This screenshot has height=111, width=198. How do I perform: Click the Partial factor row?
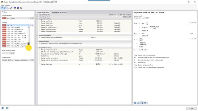[85, 56]
